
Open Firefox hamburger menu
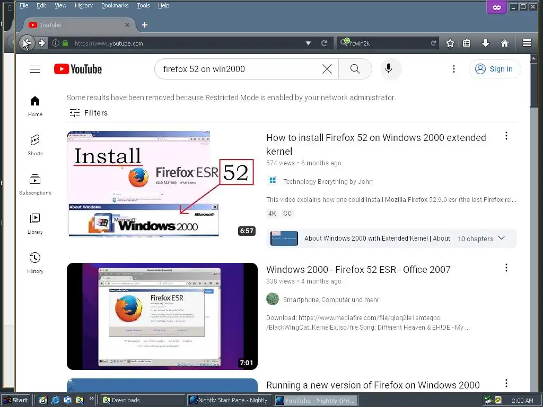click(527, 43)
